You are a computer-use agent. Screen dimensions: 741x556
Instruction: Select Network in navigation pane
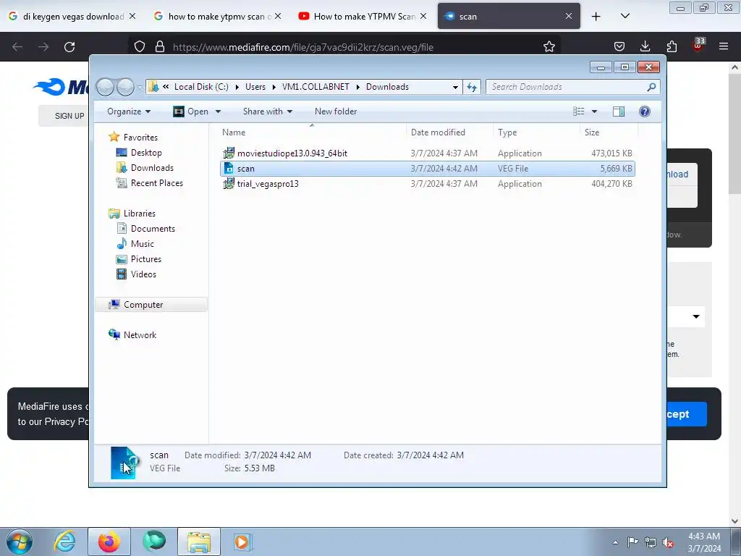click(x=140, y=334)
